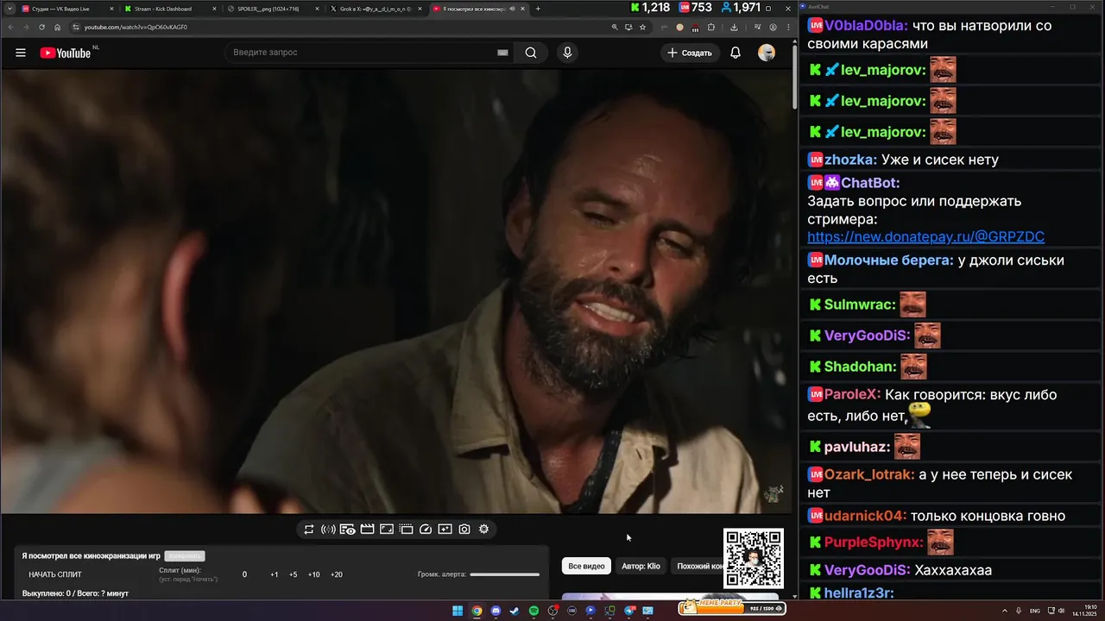Click the clapperboard icon in player toolbar

[367, 529]
